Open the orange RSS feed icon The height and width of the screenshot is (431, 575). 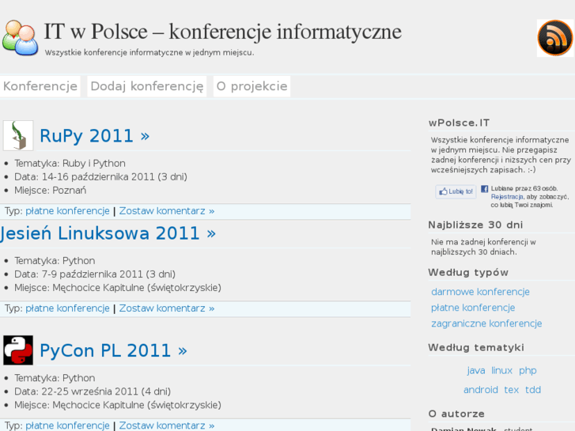(x=555, y=38)
